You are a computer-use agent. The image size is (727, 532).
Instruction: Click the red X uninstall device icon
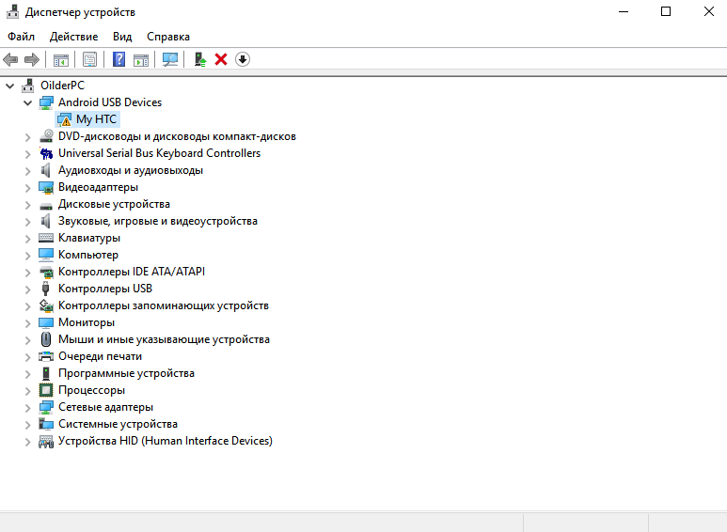[x=221, y=59]
